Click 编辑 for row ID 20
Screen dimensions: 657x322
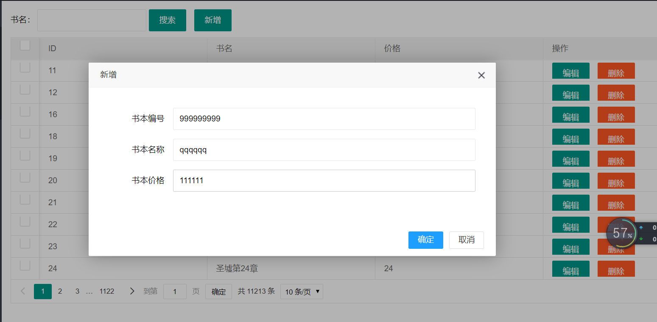571,181
